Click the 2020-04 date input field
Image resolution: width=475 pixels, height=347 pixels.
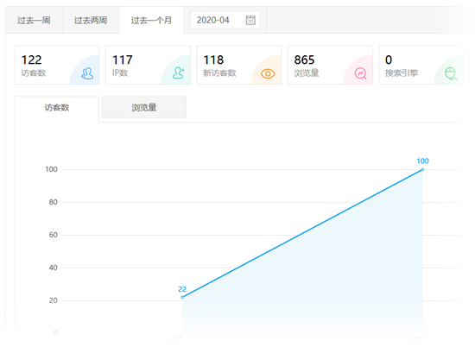(225, 20)
